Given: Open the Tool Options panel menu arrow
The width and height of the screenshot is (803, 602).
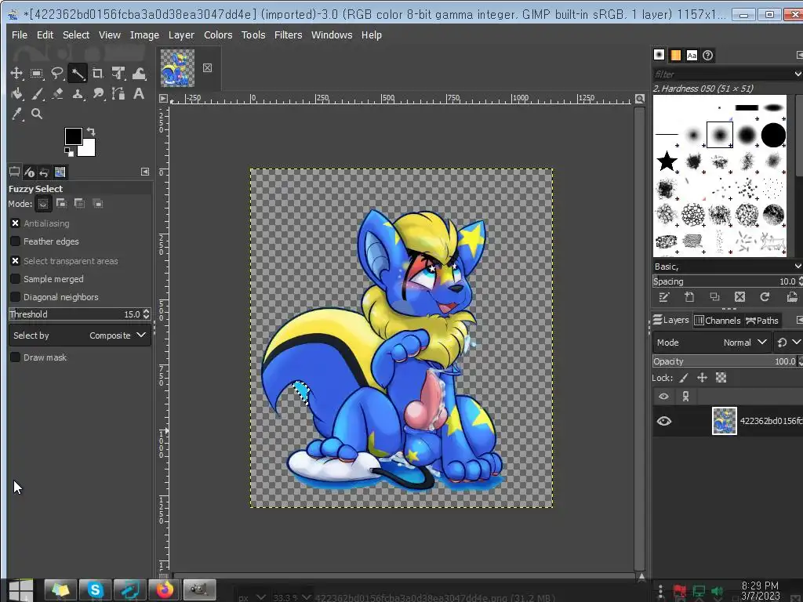Looking at the screenshot, I should tap(145, 172).
